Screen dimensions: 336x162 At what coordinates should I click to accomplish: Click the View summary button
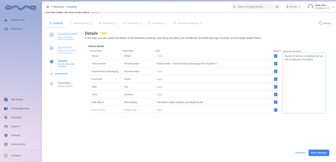click(319, 153)
